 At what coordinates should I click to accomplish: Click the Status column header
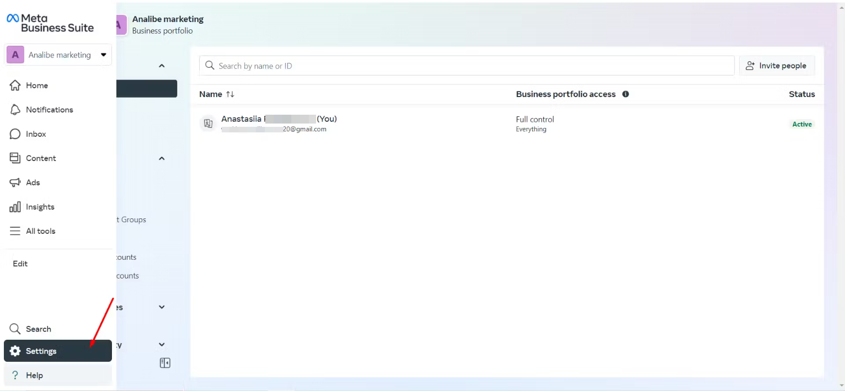coord(802,94)
